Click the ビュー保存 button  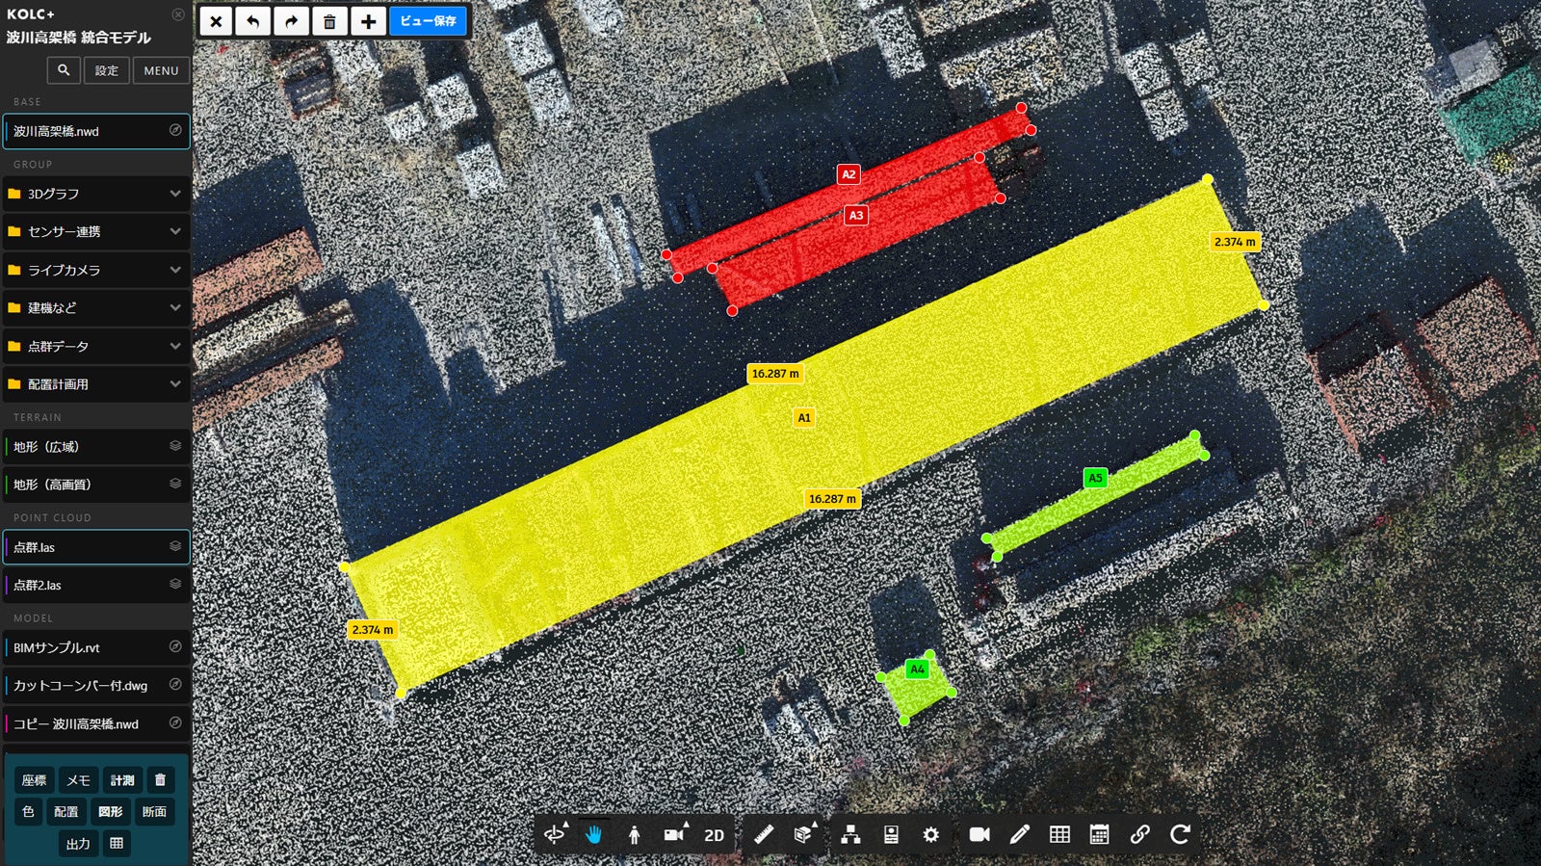pyautogui.click(x=429, y=21)
